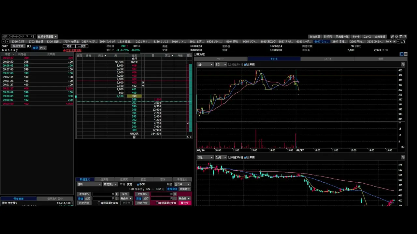Click the 企業情報 button
This screenshot has width=417, height=234.
[x=380, y=37]
